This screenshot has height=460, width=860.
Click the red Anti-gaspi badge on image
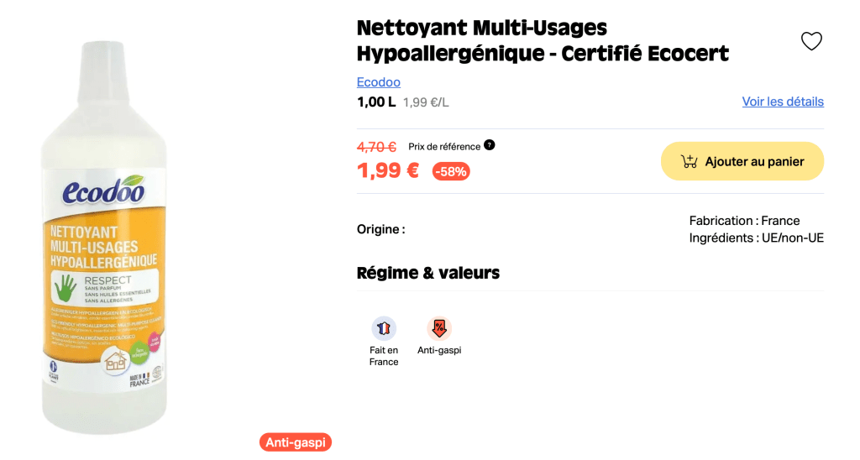[x=296, y=442]
